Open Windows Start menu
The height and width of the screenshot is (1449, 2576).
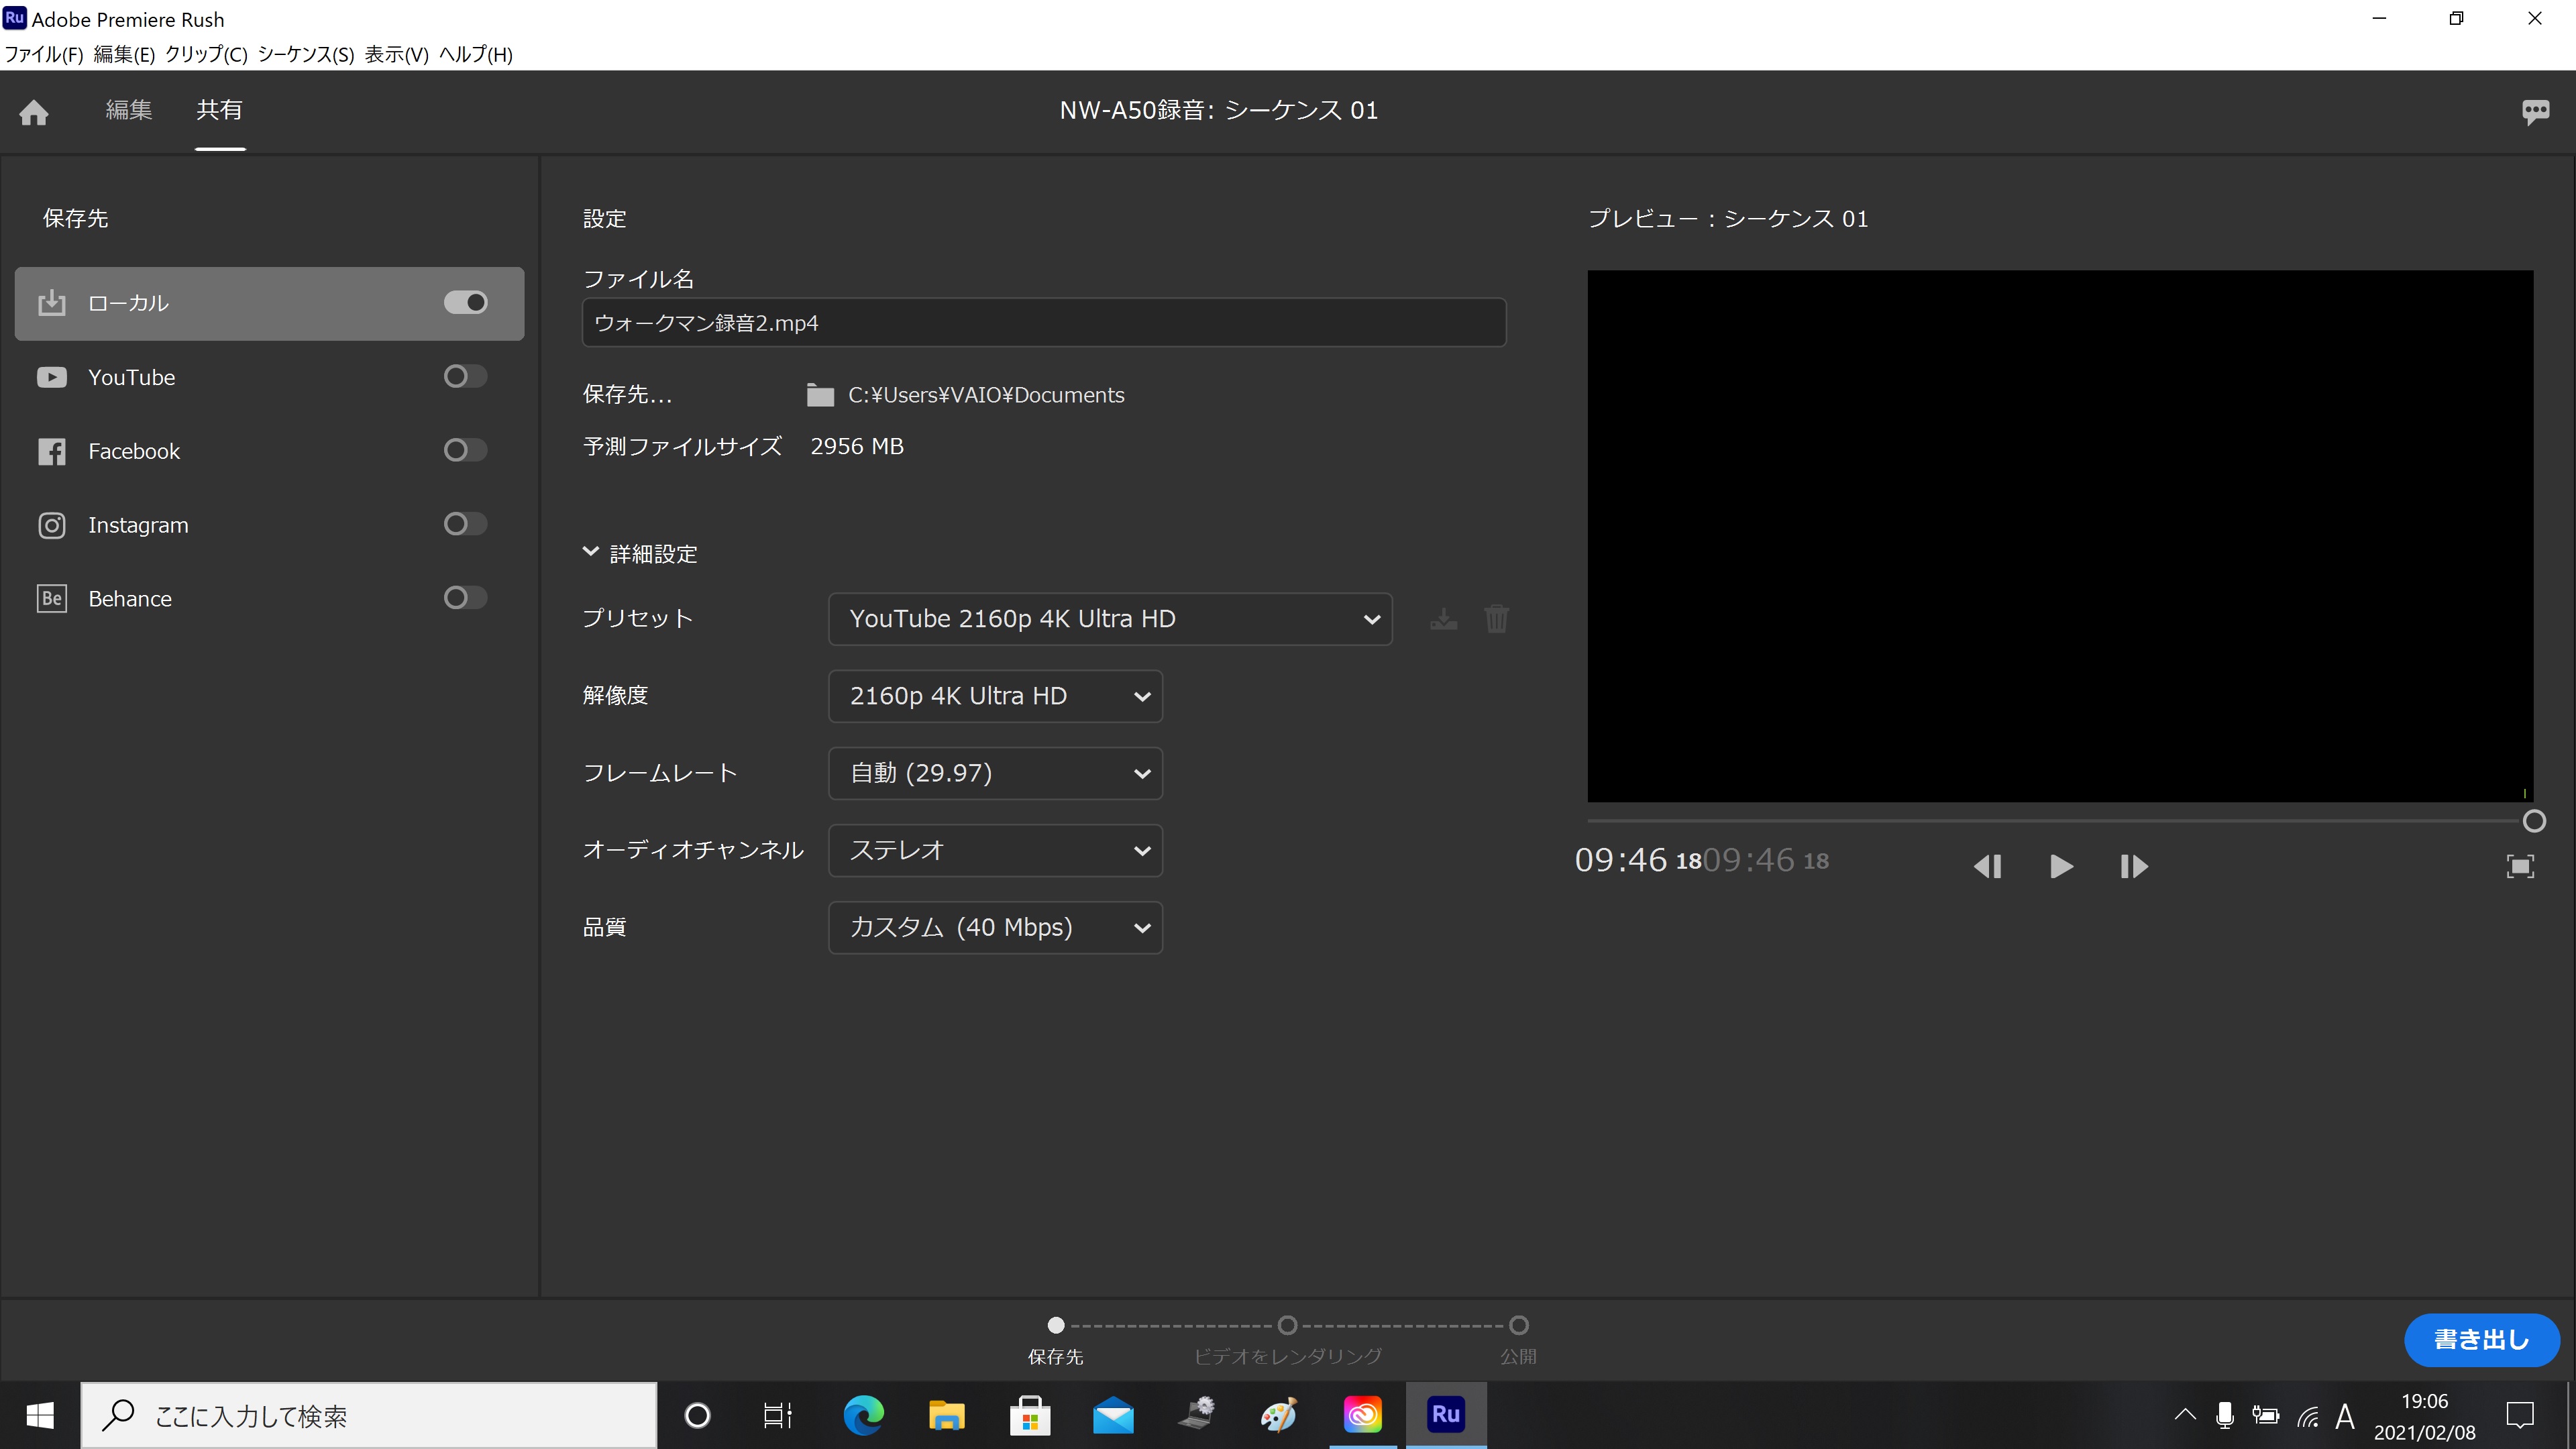tap(40, 1415)
